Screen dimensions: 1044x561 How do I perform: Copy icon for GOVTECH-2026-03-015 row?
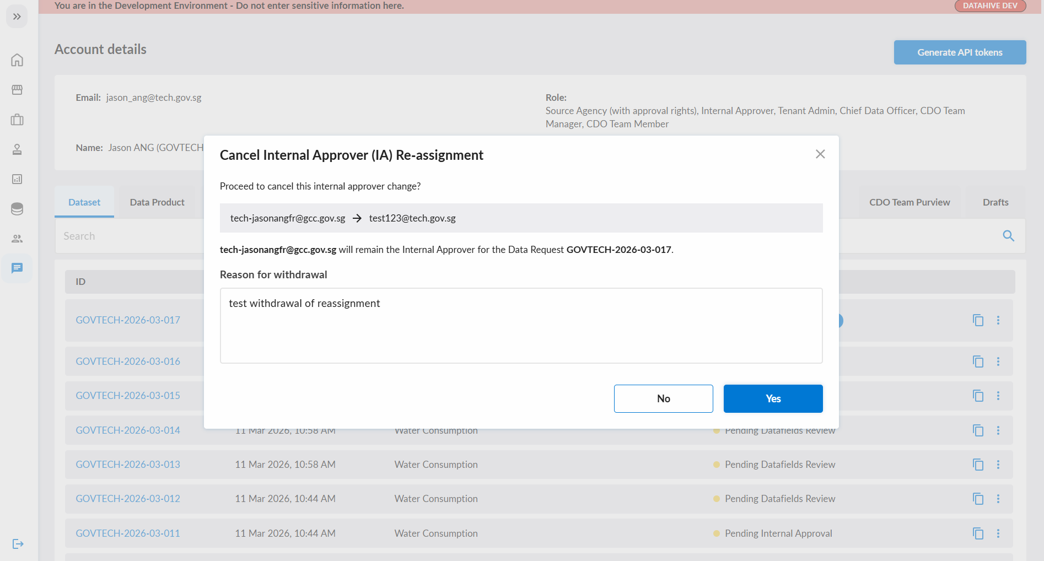tap(978, 396)
